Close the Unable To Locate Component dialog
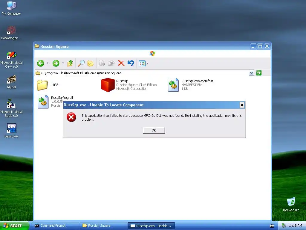The height and width of the screenshot is (230, 306). point(242,105)
